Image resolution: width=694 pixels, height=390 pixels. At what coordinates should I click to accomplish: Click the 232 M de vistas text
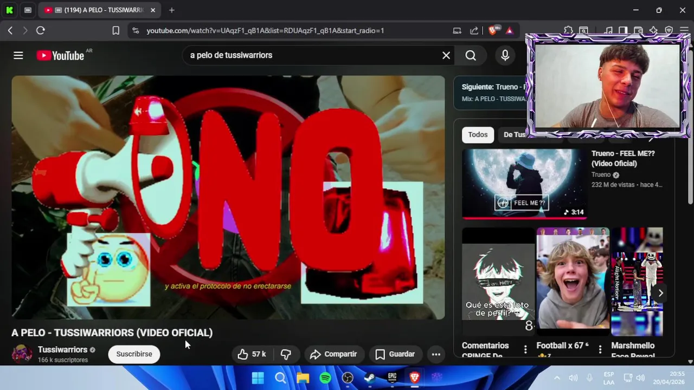click(x=614, y=185)
